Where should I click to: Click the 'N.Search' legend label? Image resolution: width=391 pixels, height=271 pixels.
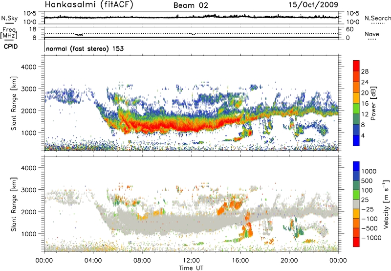click(x=378, y=18)
